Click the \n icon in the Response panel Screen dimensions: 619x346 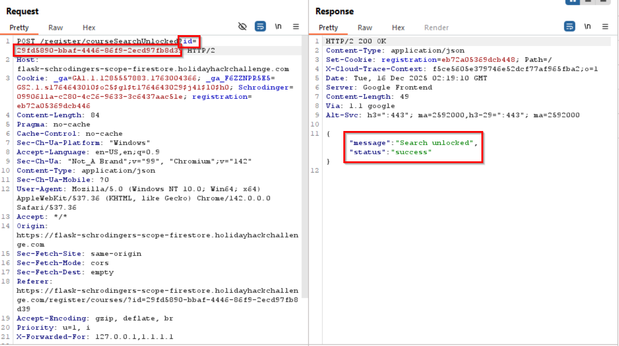587,27
